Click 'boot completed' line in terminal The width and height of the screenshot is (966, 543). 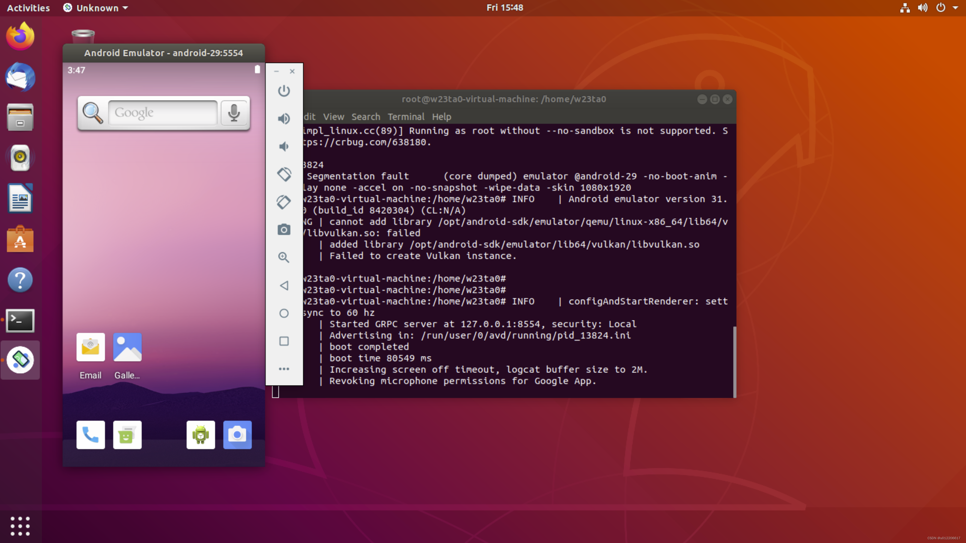pyautogui.click(x=369, y=347)
